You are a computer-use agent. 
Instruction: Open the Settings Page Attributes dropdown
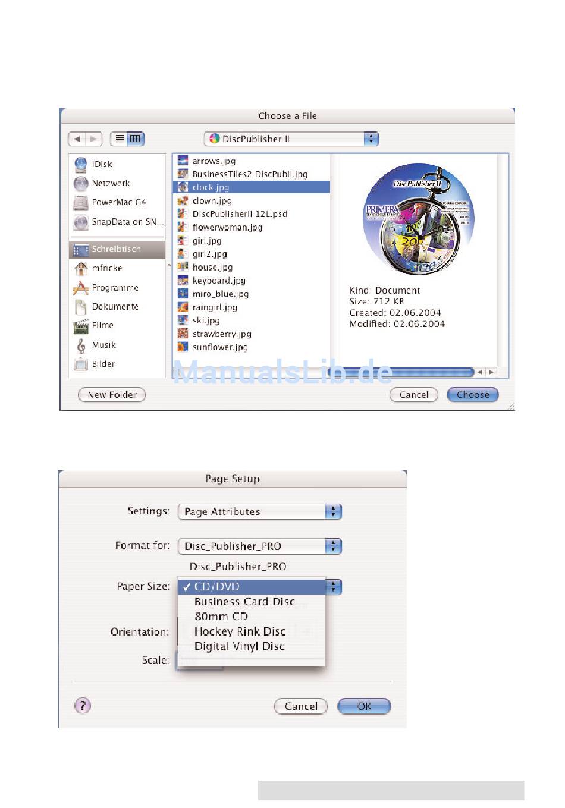click(x=260, y=512)
